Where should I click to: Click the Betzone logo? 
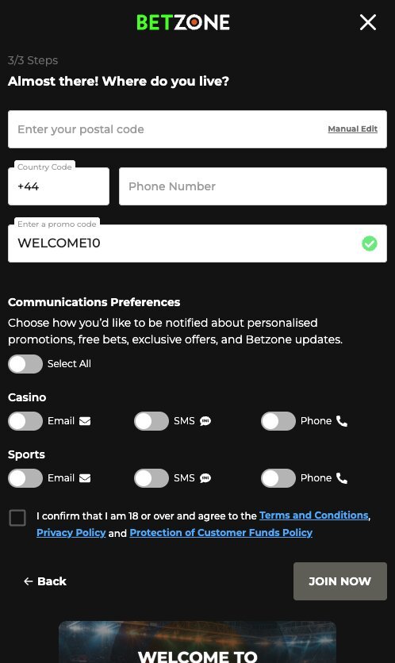183,22
